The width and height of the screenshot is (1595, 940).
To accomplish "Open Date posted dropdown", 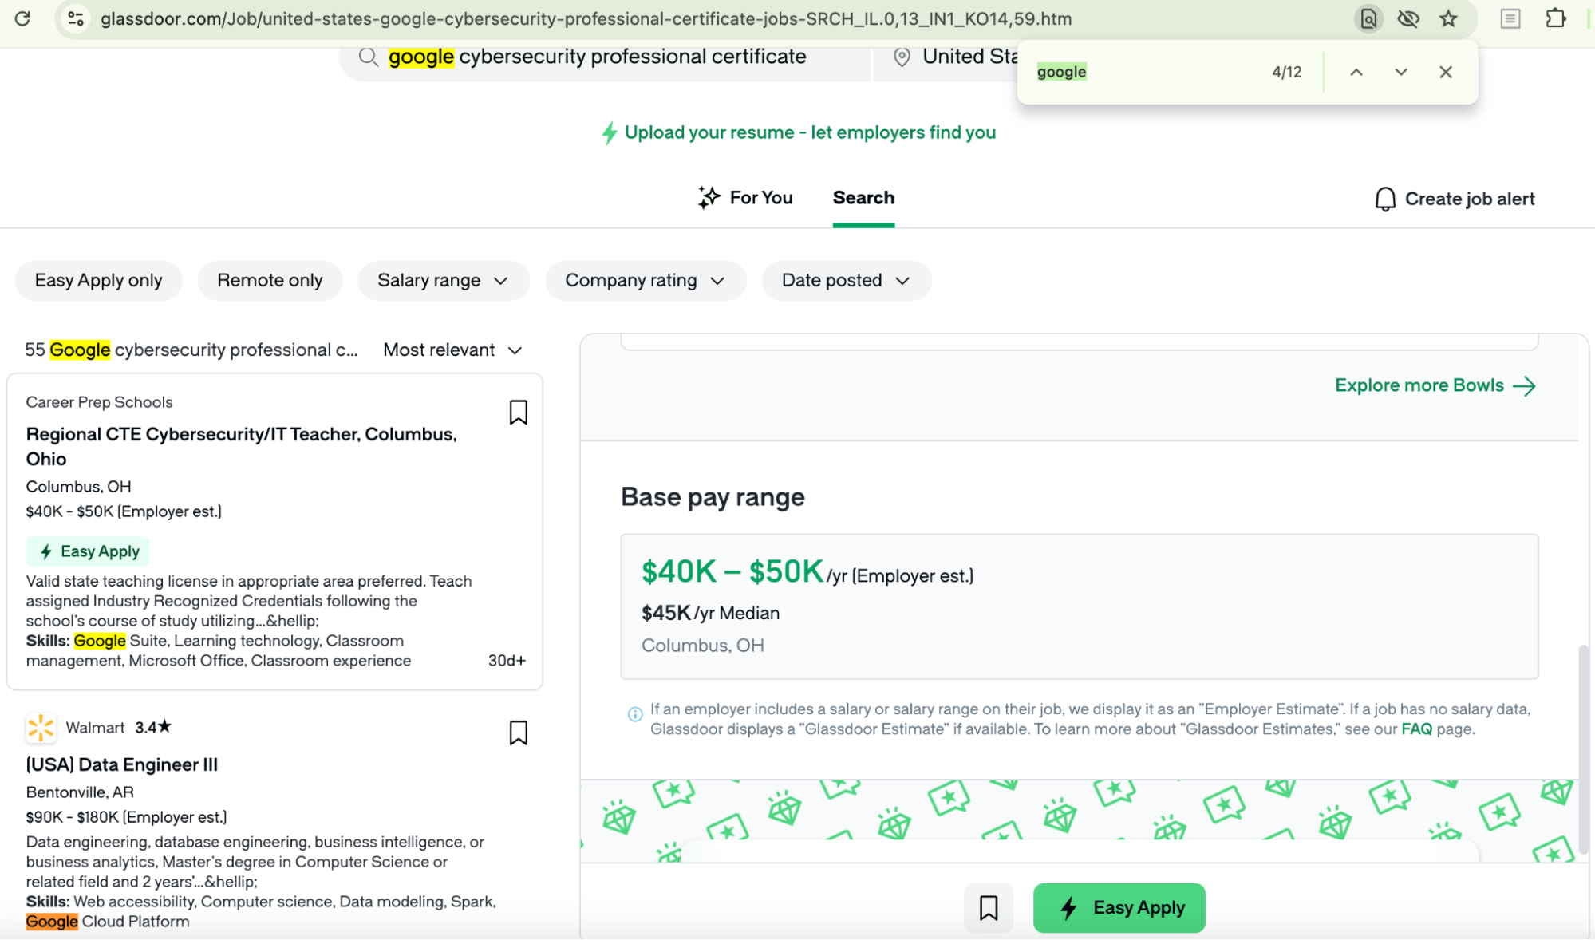I will 846,281.
